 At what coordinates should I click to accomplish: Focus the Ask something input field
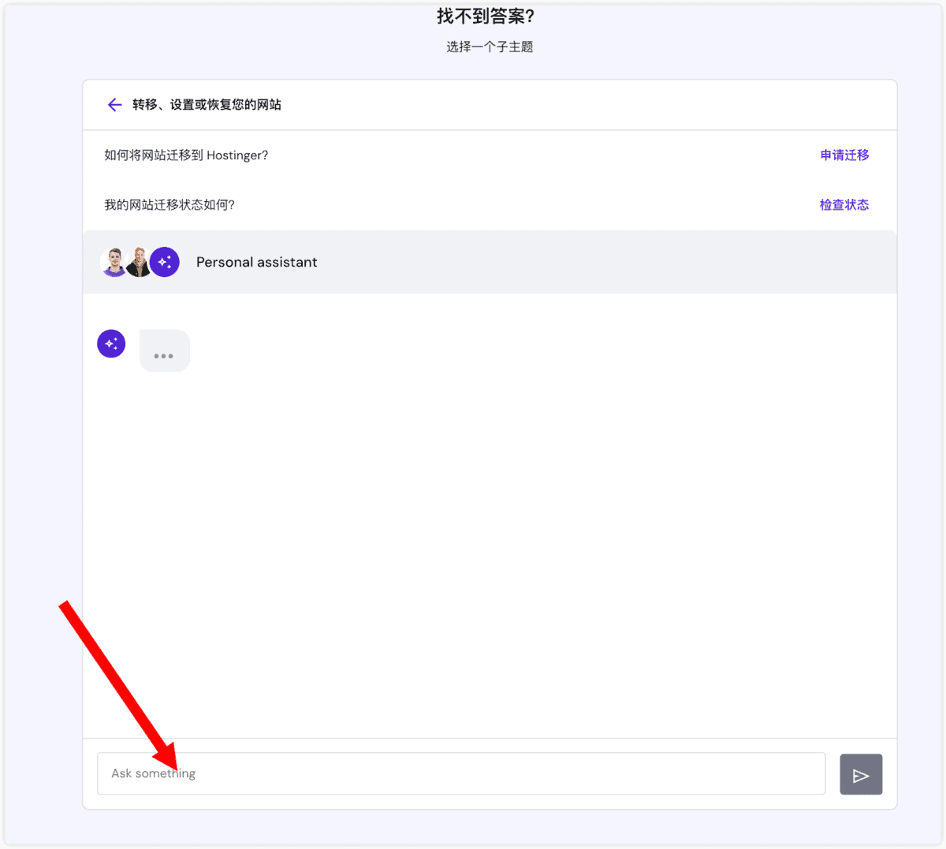pos(461,773)
